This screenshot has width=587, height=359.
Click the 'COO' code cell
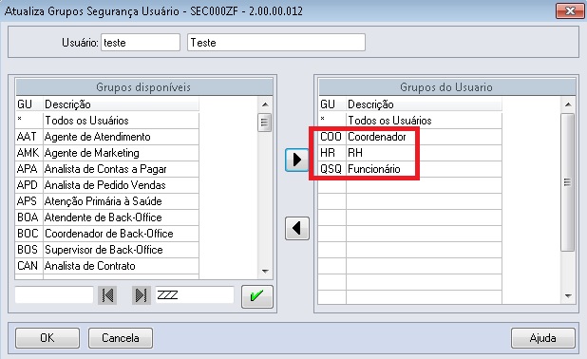pyautogui.click(x=332, y=137)
